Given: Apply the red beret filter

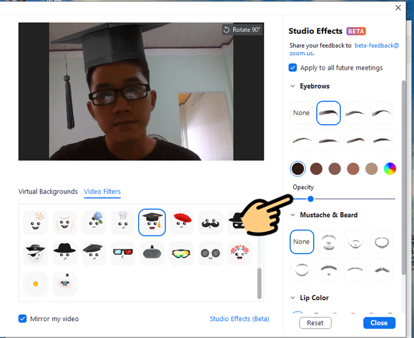Looking at the screenshot, I should [182, 223].
